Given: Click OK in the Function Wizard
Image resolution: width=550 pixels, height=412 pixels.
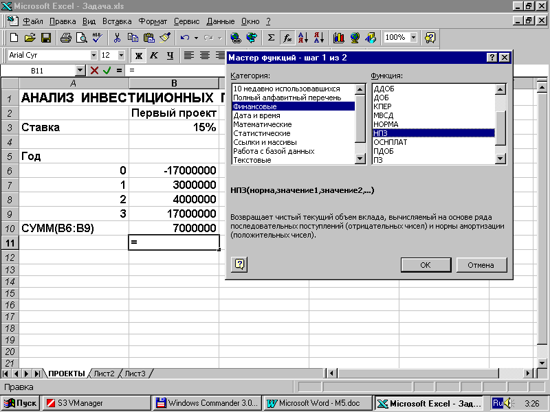Looking at the screenshot, I should (x=426, y=265).
